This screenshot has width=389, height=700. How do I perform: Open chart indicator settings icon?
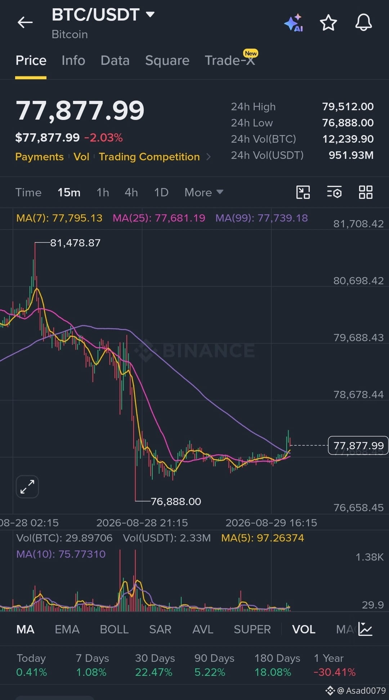(334, 192)
